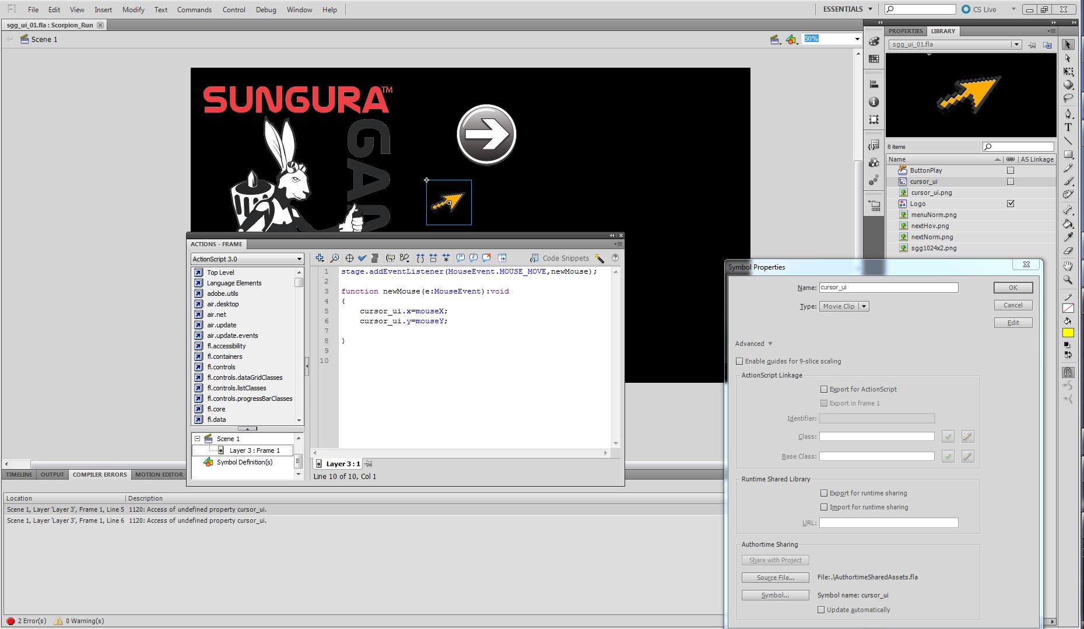Check syntax in the Actions panel
The height and width of the screenshot is (629, 1084).
pos(362,258)
